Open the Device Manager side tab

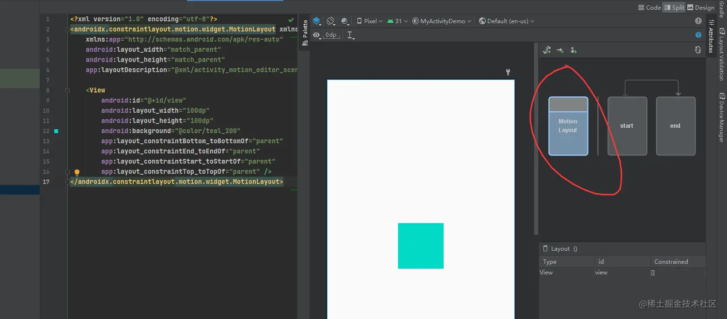(721, 118)
